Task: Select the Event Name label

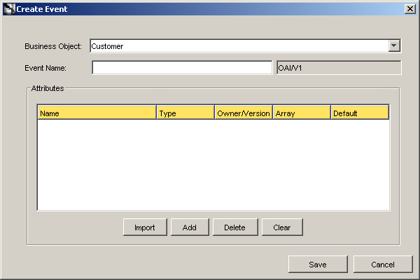Action: [45, 68]
